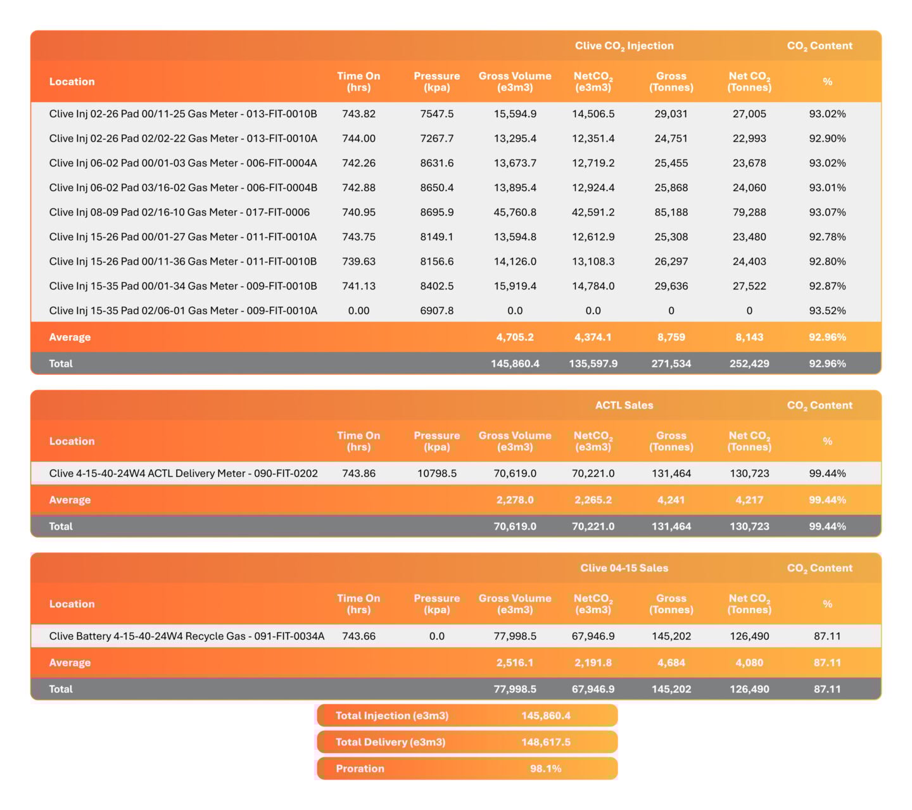Select the ACTL Delivery Meter 090-FIT-0202 row
The width and height of the screenshot is (912, 810).
[183, 473]
